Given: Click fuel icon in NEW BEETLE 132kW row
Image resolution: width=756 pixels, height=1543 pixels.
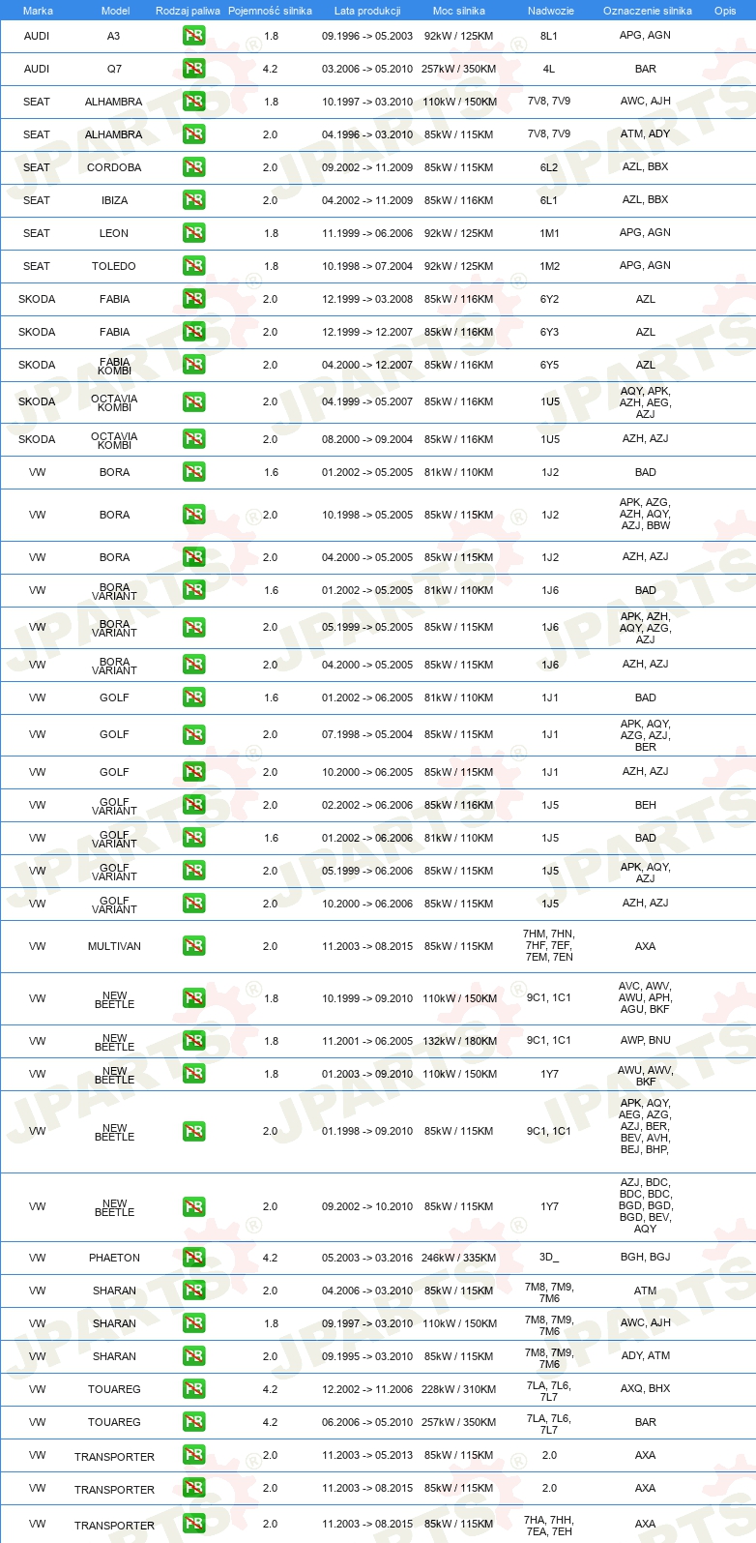Looking at the screenshot, I should [193, 1041].
